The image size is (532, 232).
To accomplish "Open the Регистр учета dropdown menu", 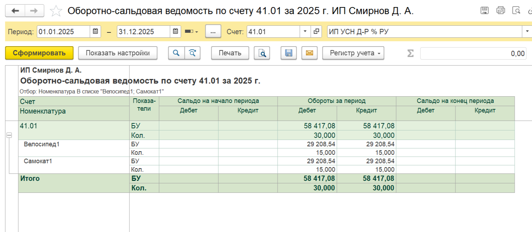I will pyautogui.click(x=353, y=53).
